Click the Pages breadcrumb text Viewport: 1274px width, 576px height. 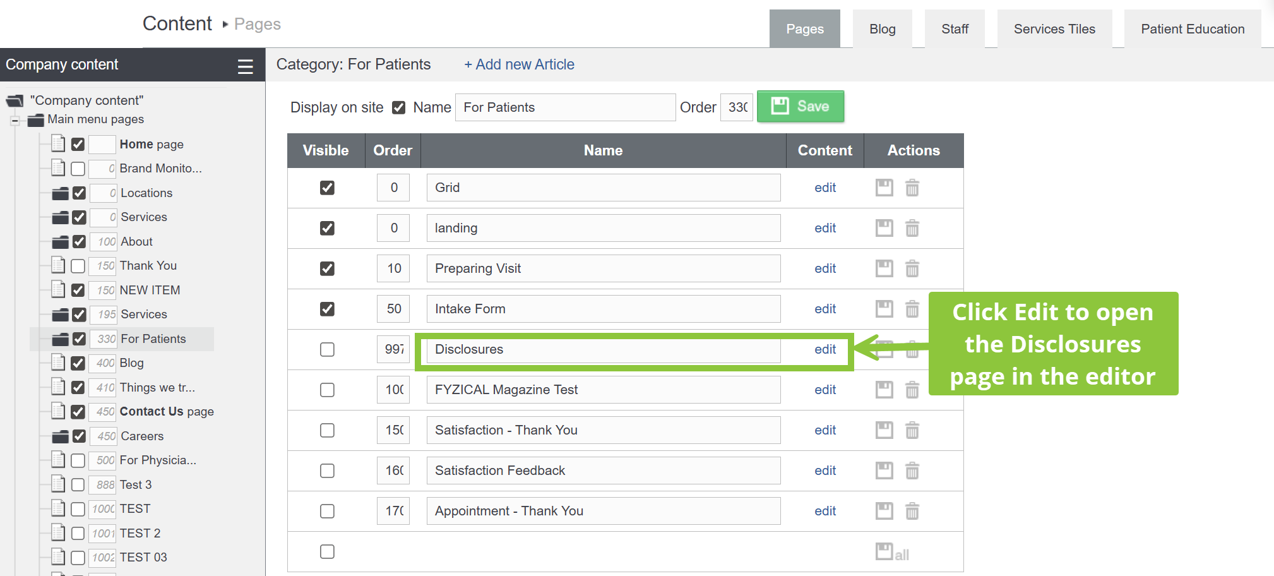258,24
